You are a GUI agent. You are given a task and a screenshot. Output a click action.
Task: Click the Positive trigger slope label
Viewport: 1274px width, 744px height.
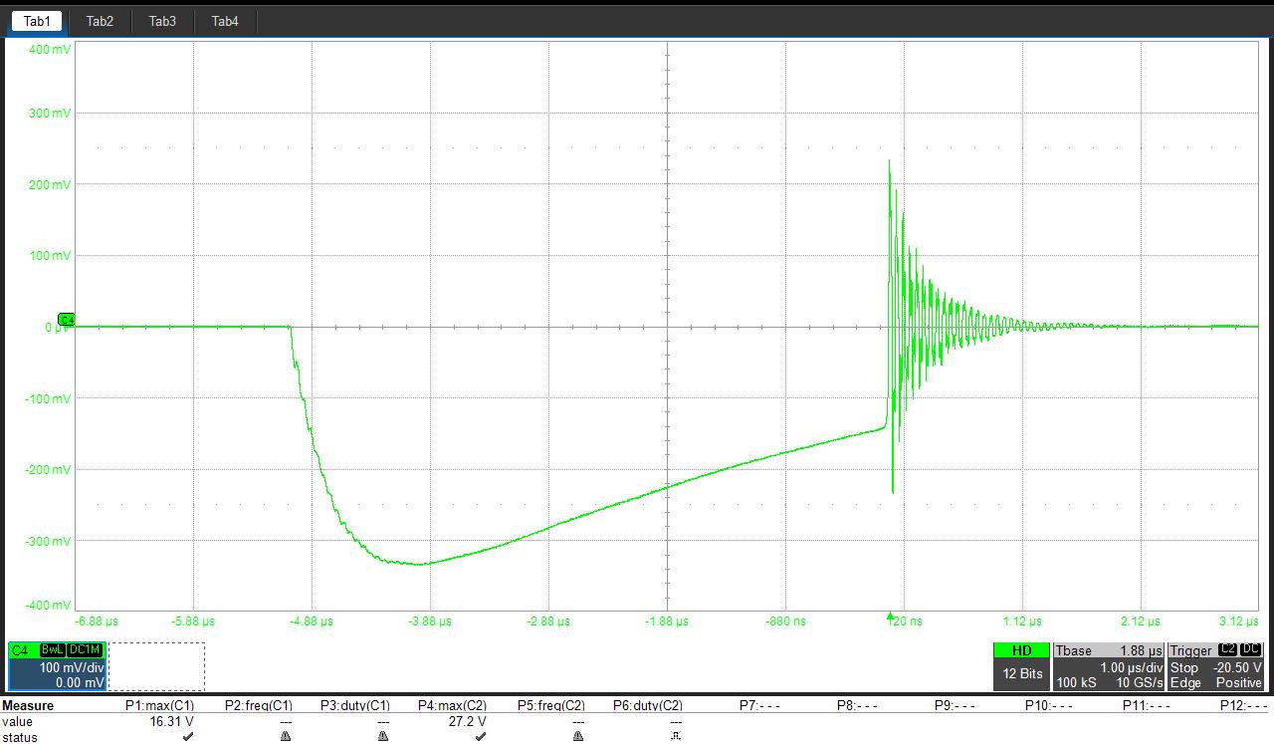1238,682
